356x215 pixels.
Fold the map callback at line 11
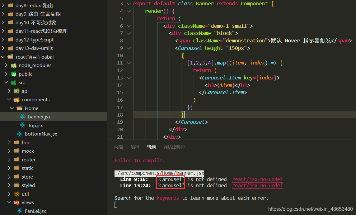(x=129, y=63)
